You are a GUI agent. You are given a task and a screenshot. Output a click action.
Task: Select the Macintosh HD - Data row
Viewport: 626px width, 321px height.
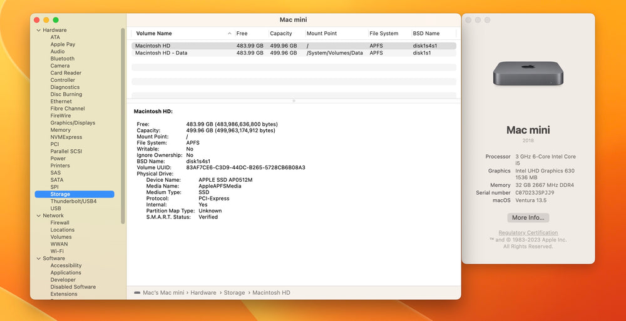pos(294,53)
